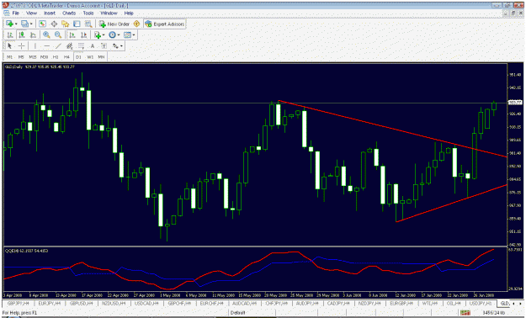Image resolution: width=526 pixels, height=318 pixels.
Task: Click the Periods clock icon
Action: (x=113, y=34)
